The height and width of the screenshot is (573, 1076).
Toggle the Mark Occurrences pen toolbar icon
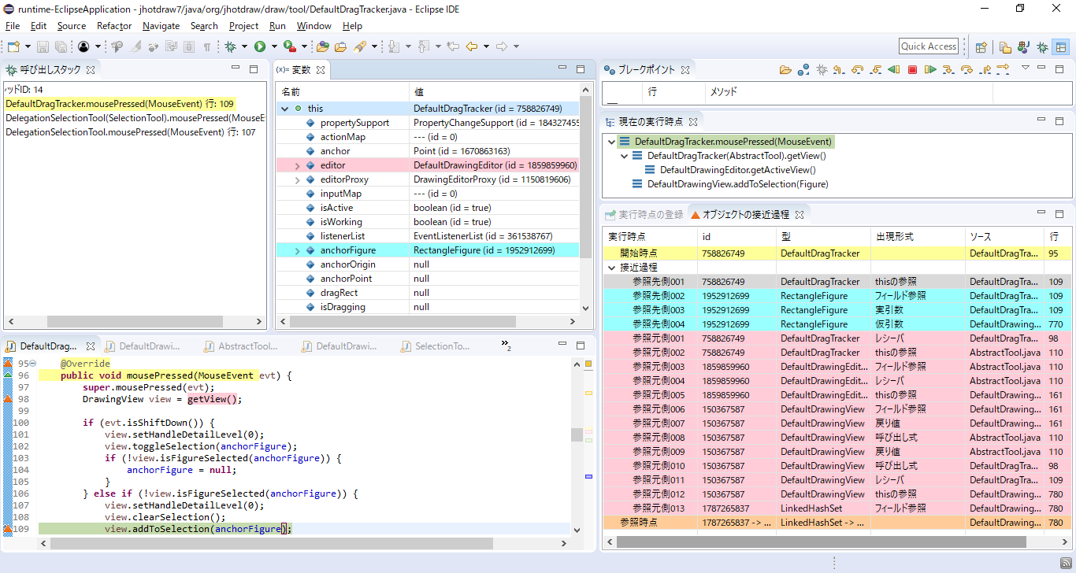click(135, 46)
